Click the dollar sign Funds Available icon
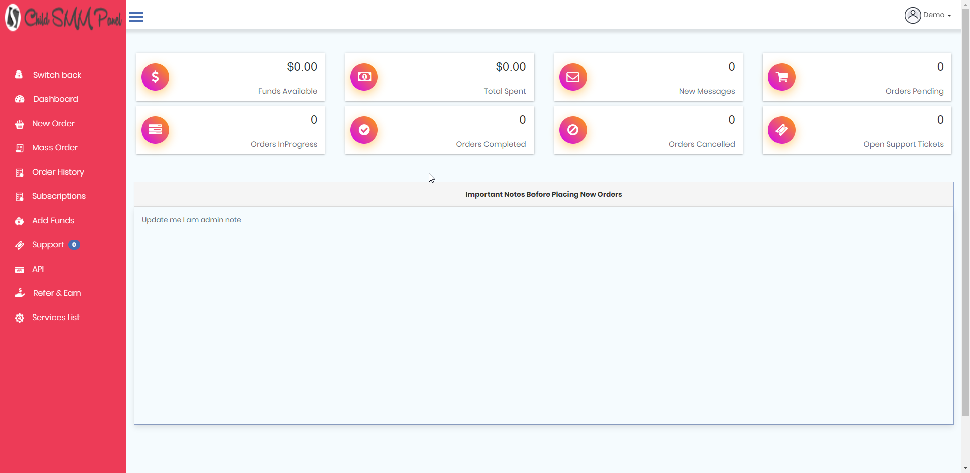970x473 pixels. (155, 77)
